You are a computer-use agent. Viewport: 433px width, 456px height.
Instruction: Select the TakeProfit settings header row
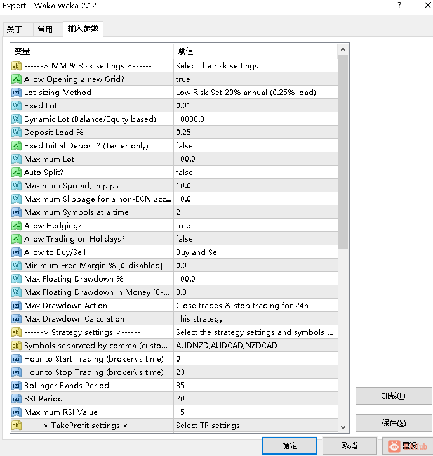tap(174, 426)
